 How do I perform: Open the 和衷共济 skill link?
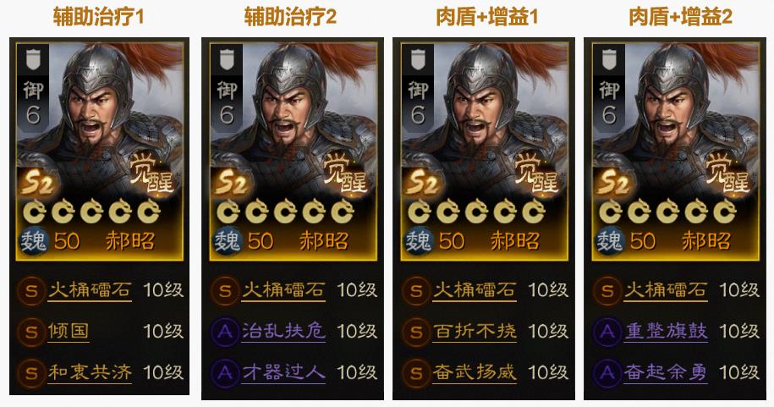pyautogui.click(x=90, y=373)
